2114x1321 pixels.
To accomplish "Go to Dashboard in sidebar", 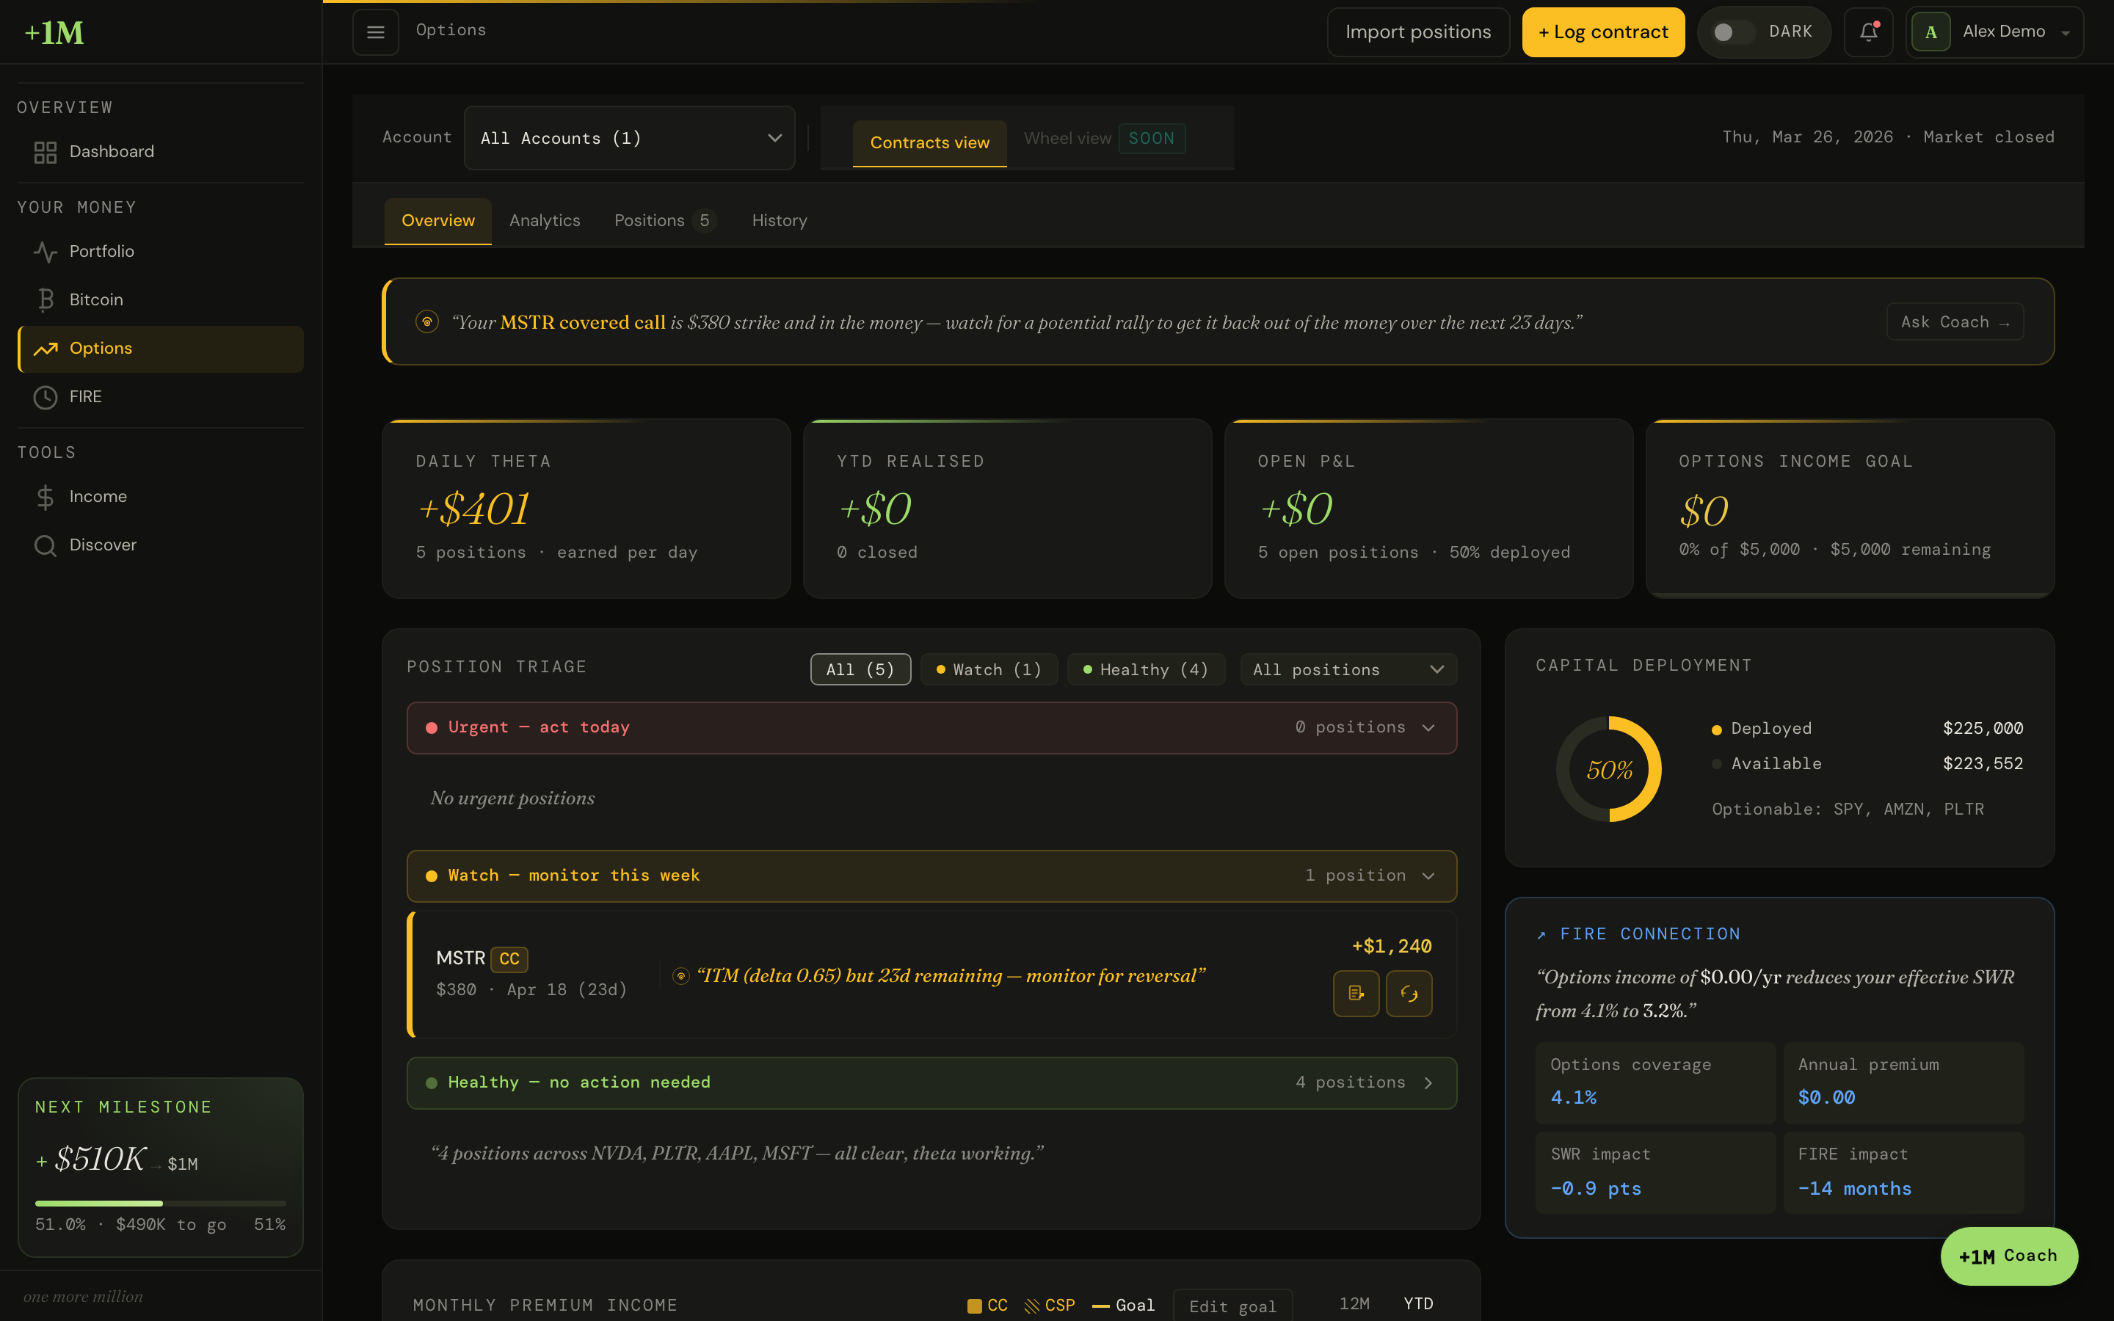I will 160,152.
